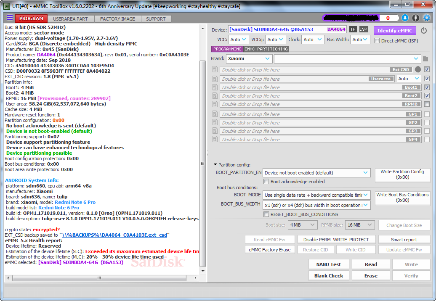Click the power button icon

click(424, 30)
